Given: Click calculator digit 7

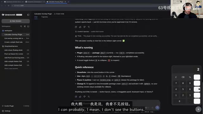Looking at the screenshot, I should tap(176, 83).
